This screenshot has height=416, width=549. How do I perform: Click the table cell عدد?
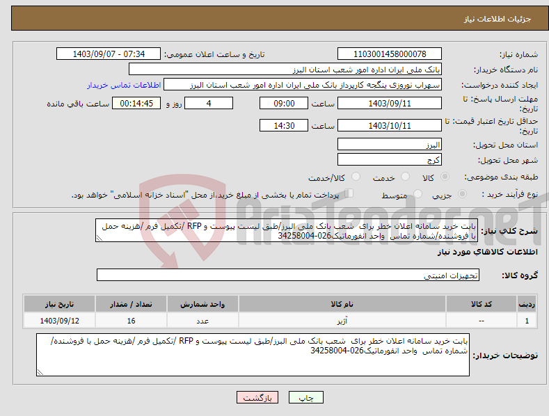202,321
